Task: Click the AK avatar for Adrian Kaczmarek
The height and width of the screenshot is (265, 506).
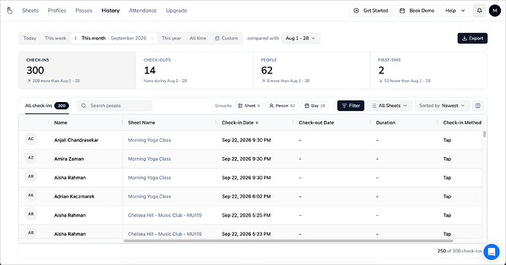Action: [31, 195]
